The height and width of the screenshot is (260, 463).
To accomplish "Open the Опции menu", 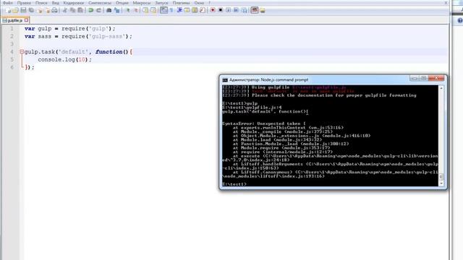I will pyautogui.click(x=122, y=3).
